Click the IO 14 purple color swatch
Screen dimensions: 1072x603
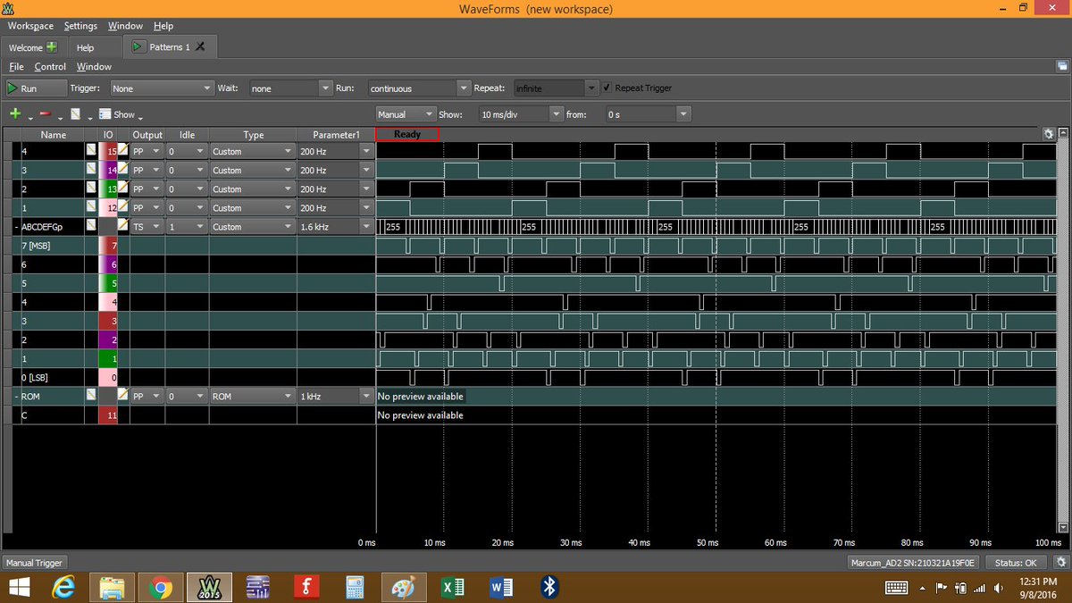pos(108,170)
